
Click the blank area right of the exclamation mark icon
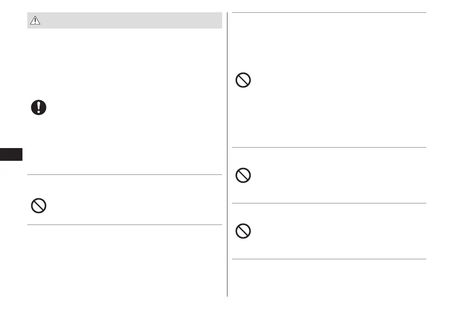(x=132, y=108)
